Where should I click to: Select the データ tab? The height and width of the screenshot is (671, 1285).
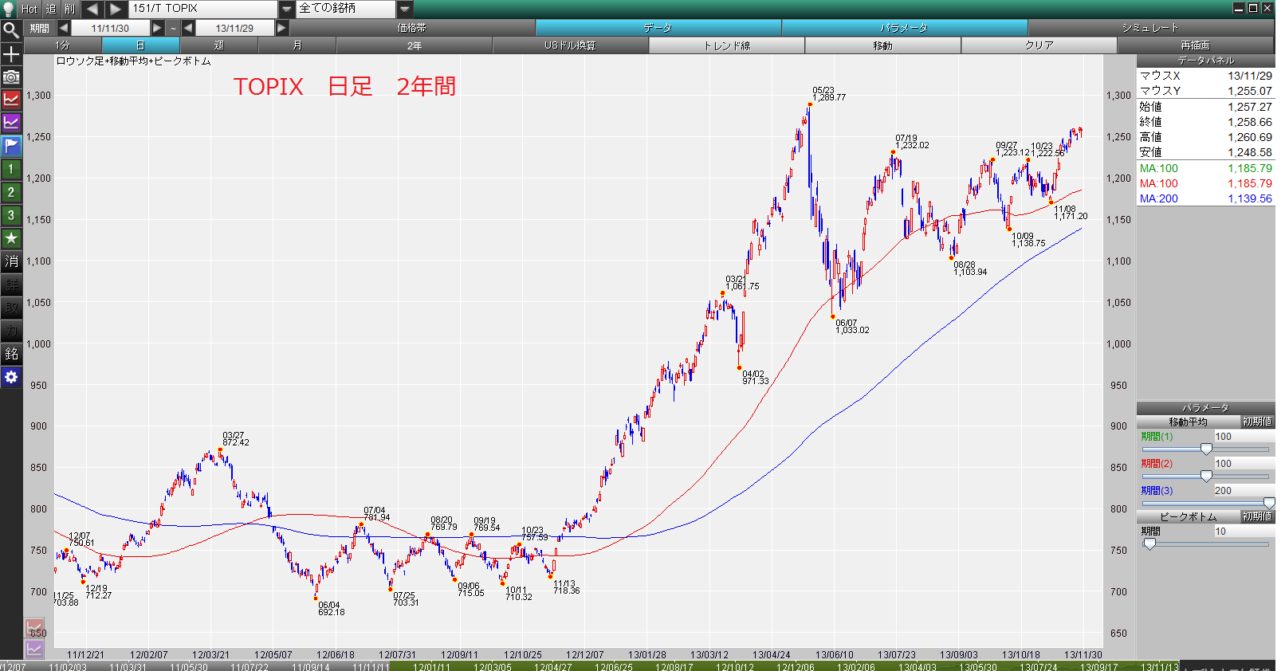coord(658,28)
